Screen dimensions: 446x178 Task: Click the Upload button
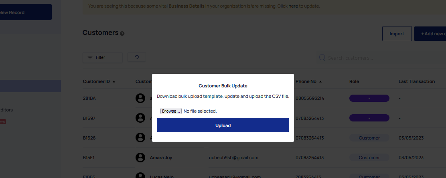(x=223, y=125)
